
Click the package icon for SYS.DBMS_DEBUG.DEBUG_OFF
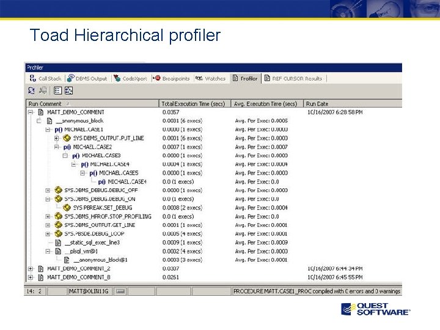coord(58,190)
